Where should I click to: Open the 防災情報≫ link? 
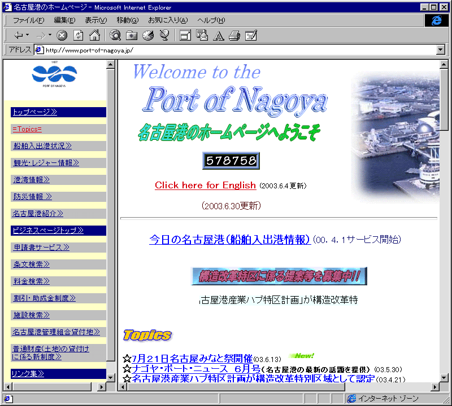33,197
